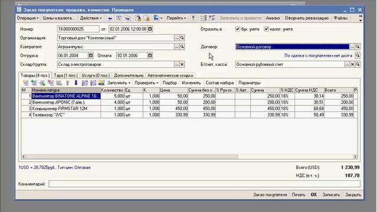This screenshot has height=212, width=377.
Task: Toggle the налог. учете checkbox
Action: pos(266,29)
